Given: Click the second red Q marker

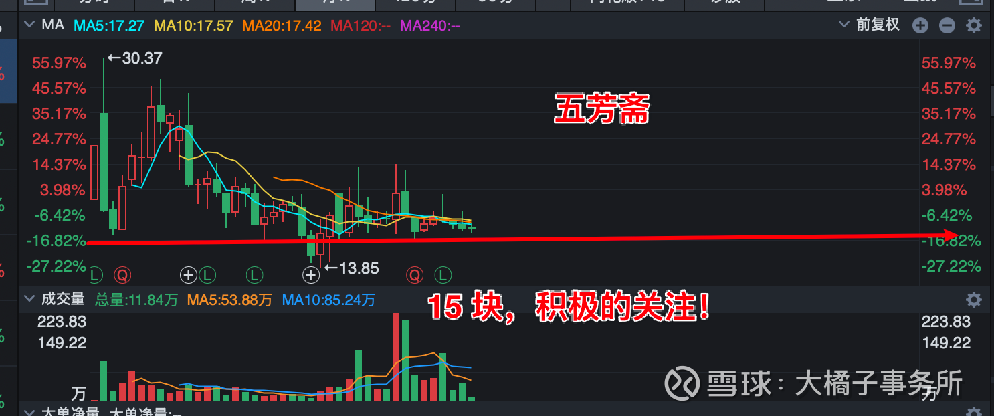Looking at the screenshot, I should (x=415, y=274).
